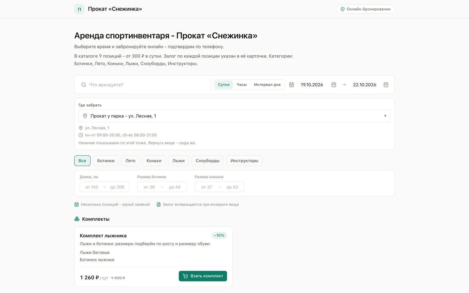Viewport: 469px width, 293px height.
Task: Open the Инструкторы category
Action: pyautogui.click(x=244, y=161)
